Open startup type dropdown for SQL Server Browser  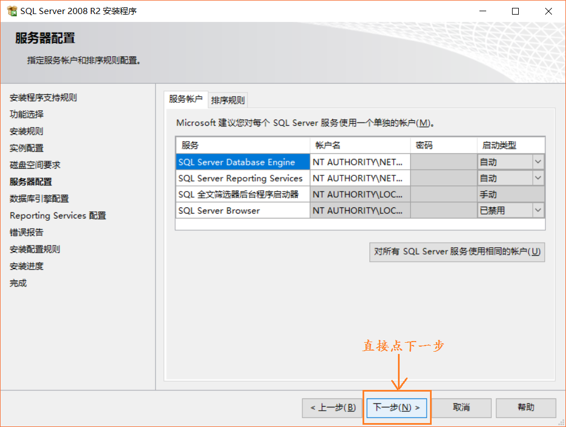[538, 210]
